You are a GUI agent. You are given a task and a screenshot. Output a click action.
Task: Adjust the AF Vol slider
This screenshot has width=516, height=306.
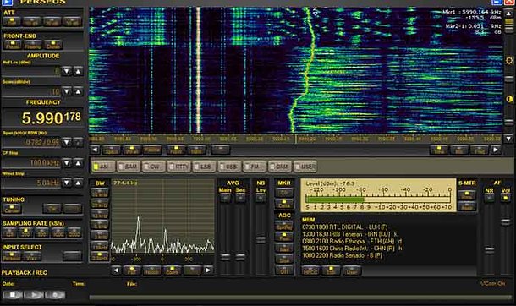pos(506,222)
